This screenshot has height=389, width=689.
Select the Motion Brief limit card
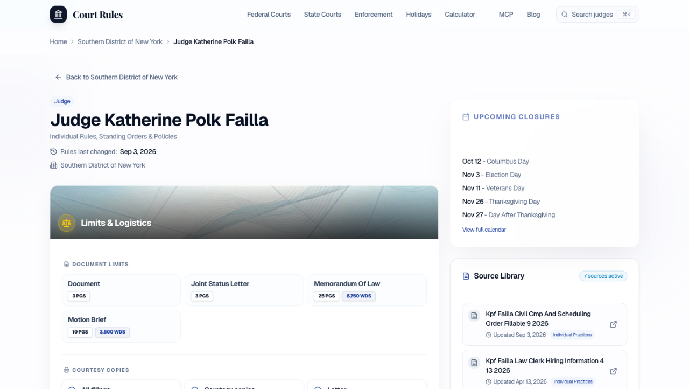121,326
